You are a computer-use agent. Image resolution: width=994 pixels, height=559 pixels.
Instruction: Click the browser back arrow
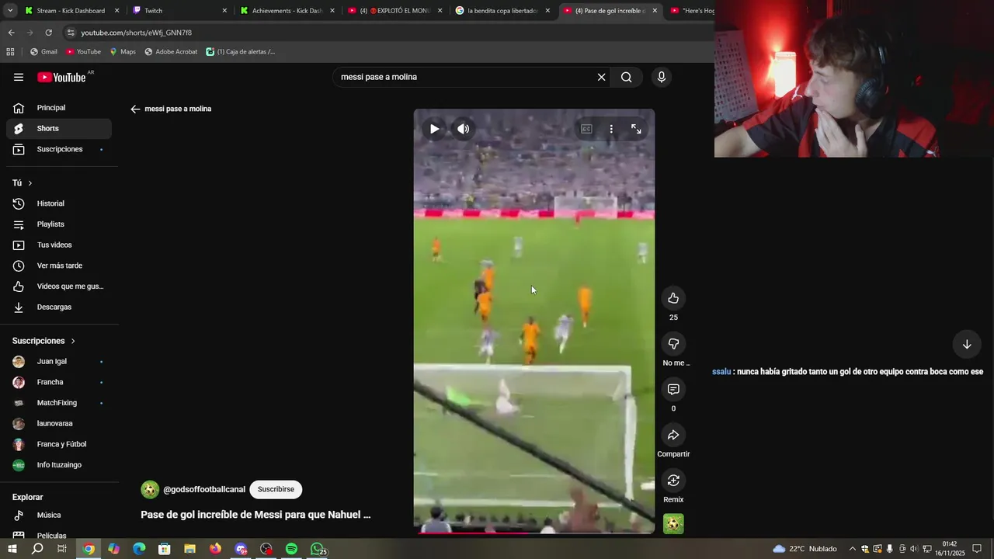click(x=11, y=33)
